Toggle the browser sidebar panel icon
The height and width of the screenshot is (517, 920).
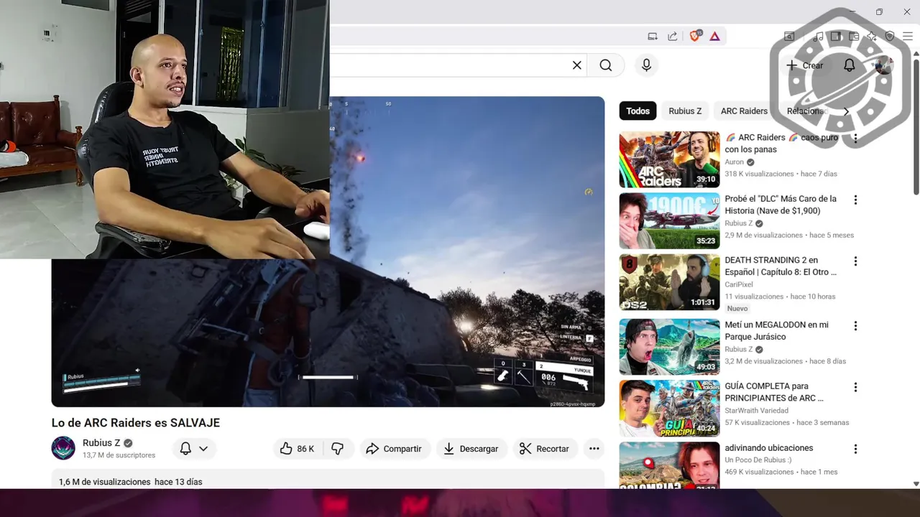click(x=836, y=36)
